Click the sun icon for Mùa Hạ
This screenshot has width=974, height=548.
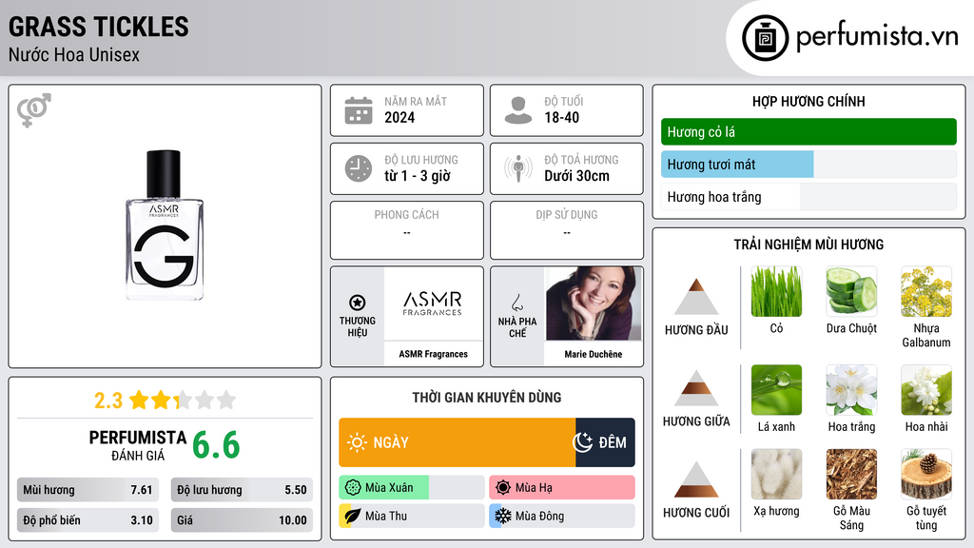pyautogui.click(x=503, y=488)
